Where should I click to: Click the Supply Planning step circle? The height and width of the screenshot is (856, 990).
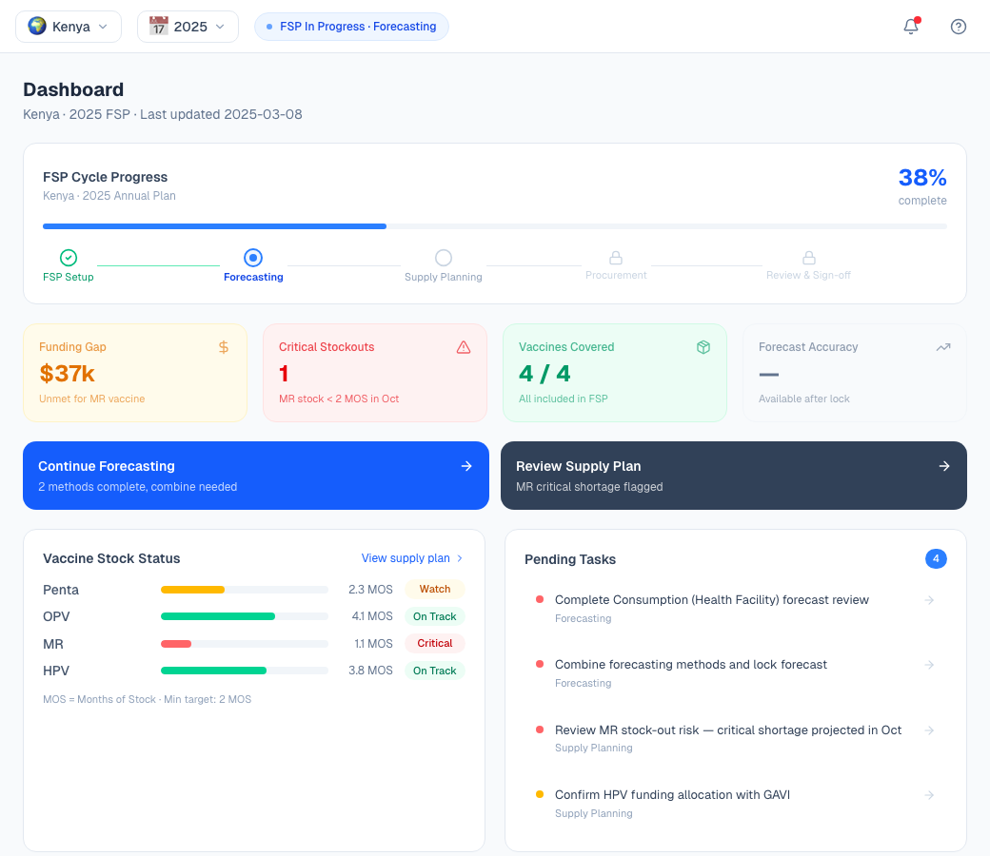tap(444, 258)
